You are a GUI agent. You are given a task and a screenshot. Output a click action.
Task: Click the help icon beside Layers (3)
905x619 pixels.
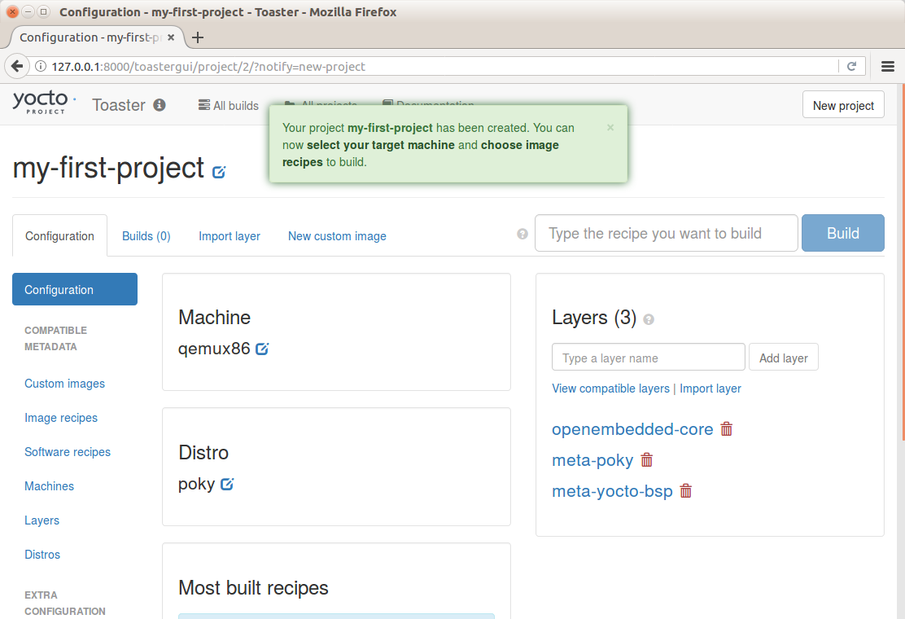649,319
